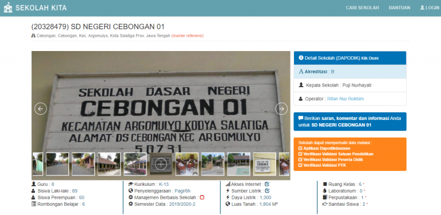Click the chat bubble icon in feedback box
The image size is (441, 215).
301,118
